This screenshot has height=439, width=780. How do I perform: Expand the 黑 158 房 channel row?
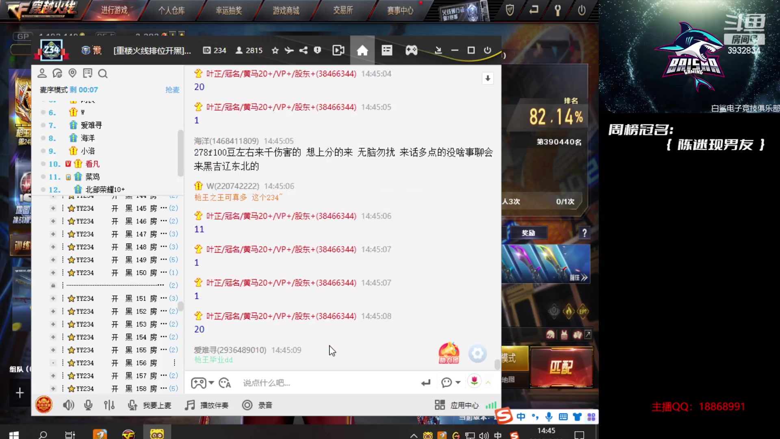[x=53, y=389]
